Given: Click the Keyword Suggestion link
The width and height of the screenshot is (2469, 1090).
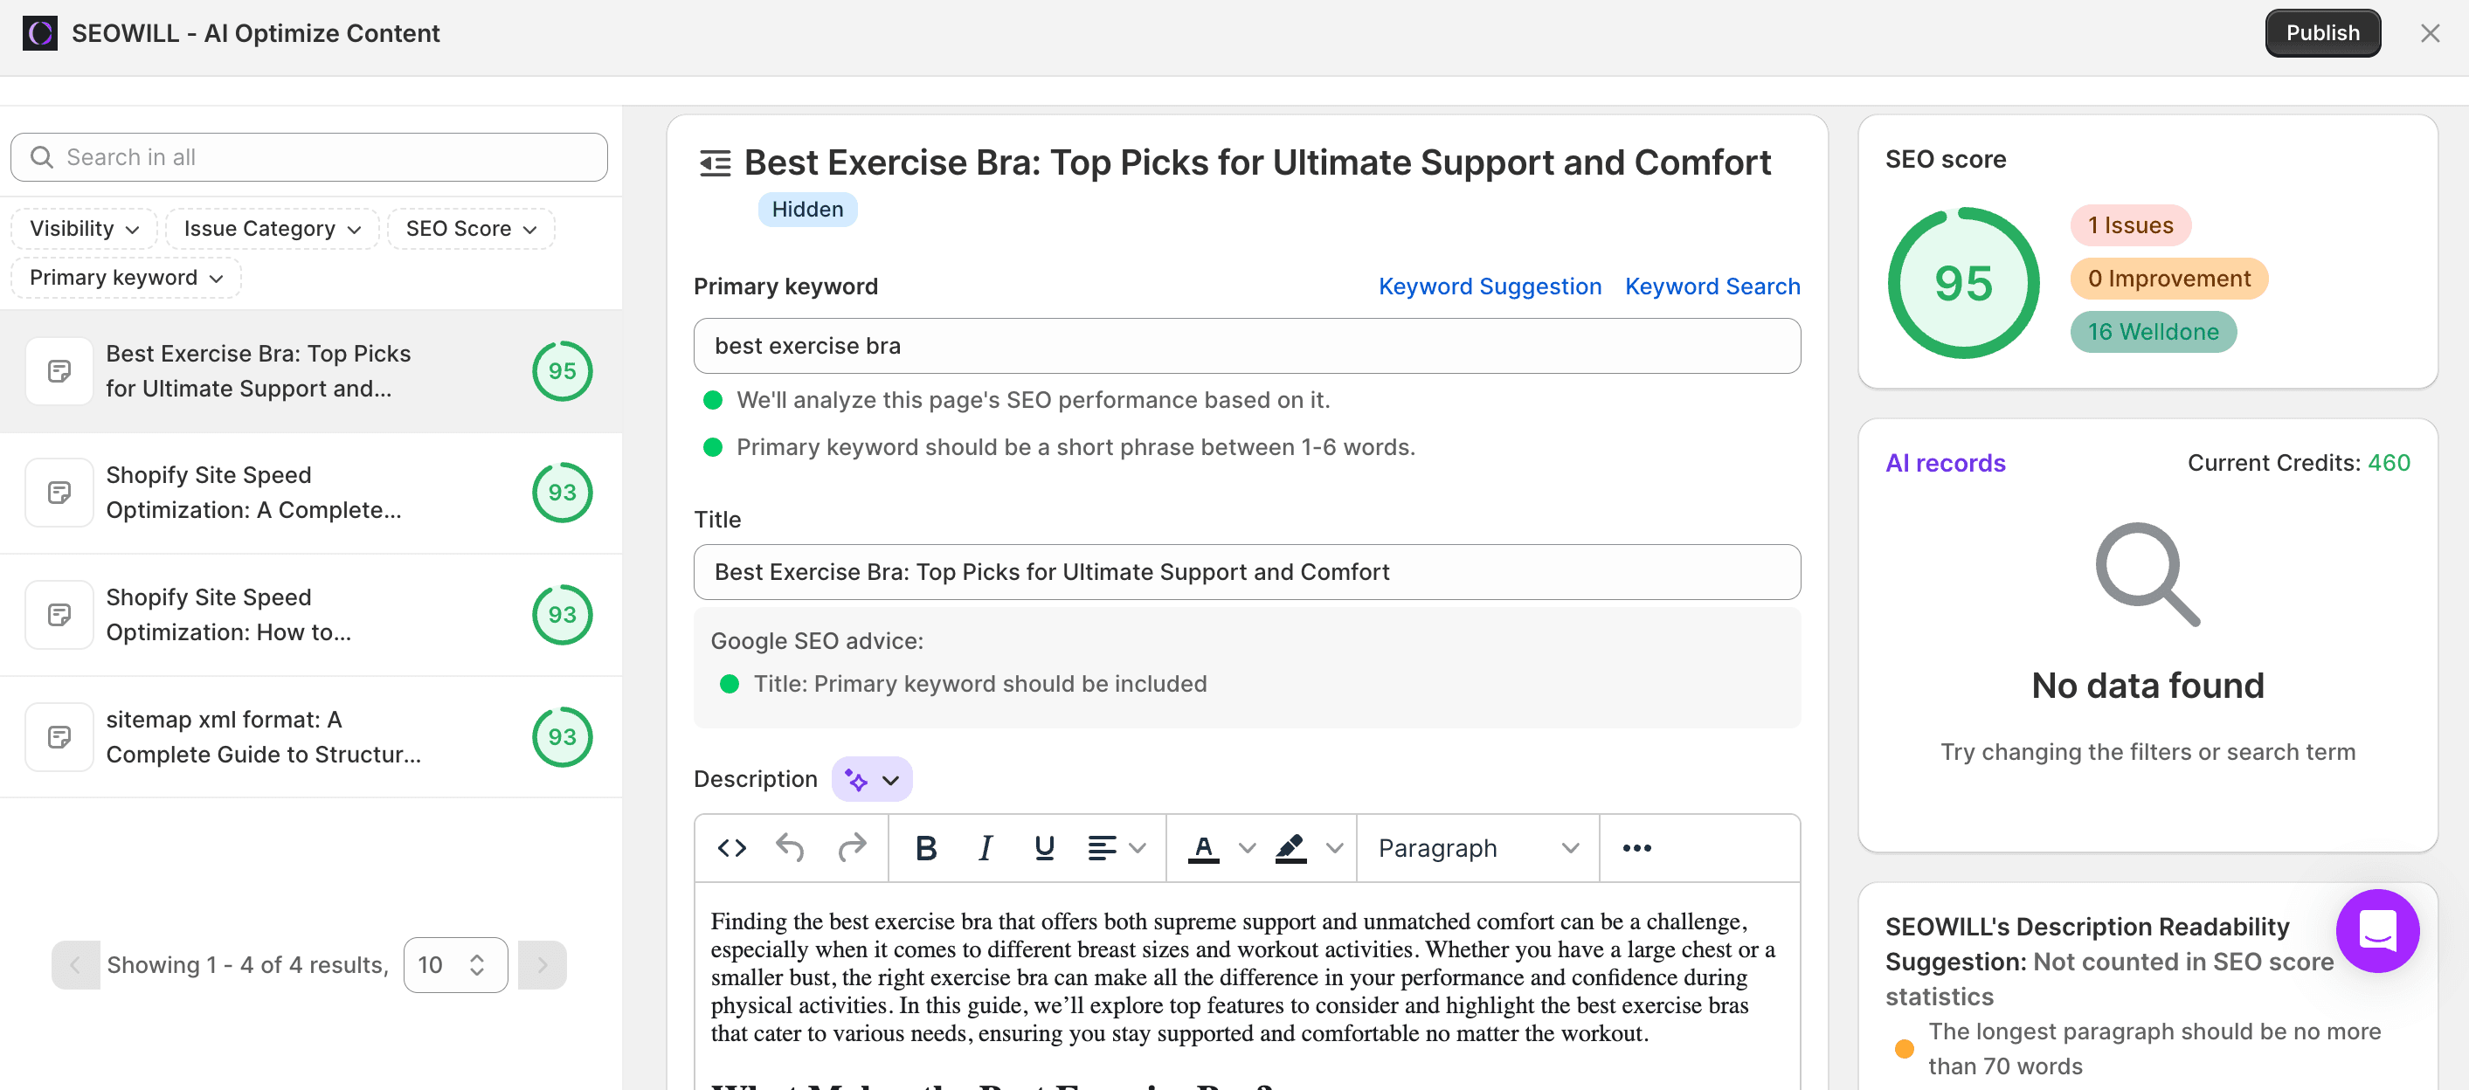Looking at the screenshot, I should click(x=1490, y=286).
